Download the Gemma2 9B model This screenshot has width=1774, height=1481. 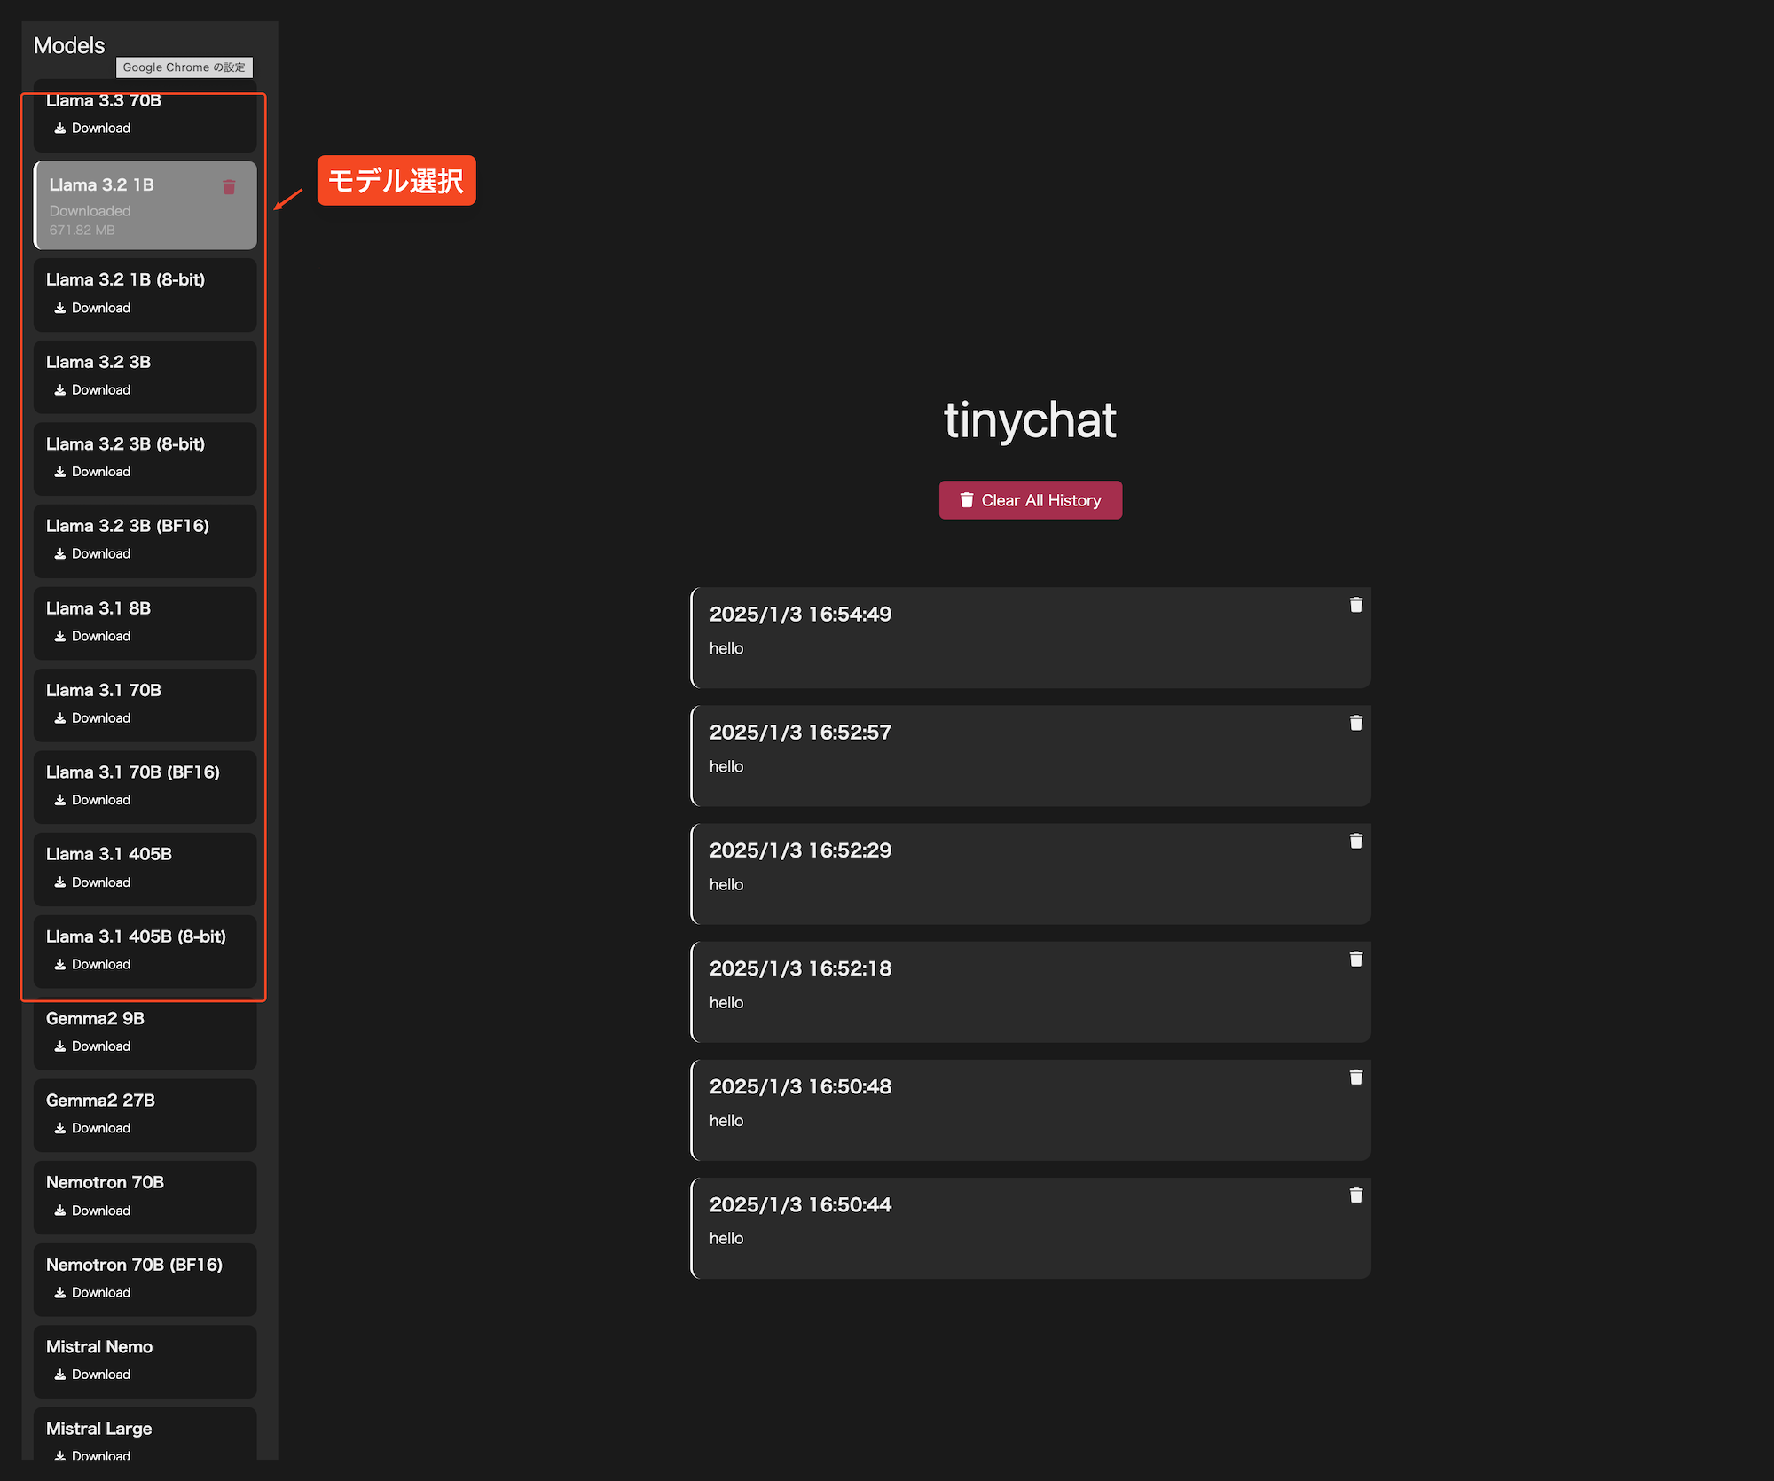pos(92,1046)
